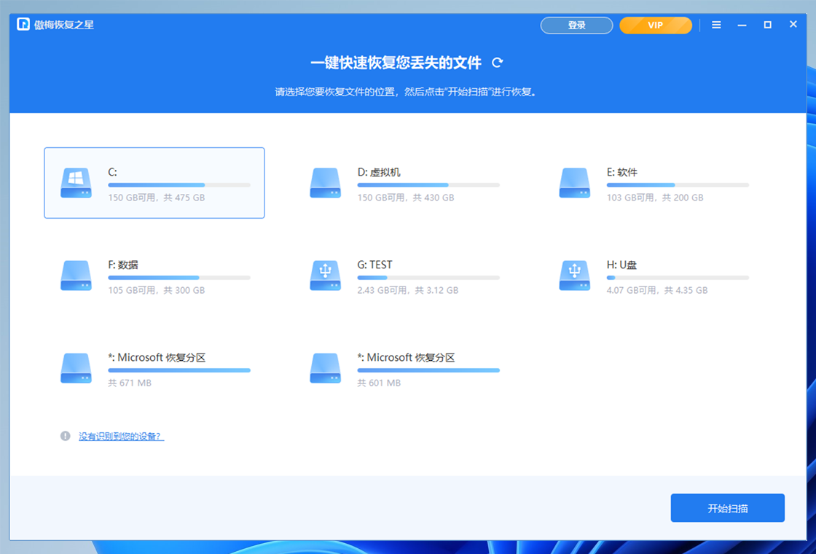Viewport: 816px width, 554px height.
Task: Click the C: drive usage bar
Action: click(179, 185)
